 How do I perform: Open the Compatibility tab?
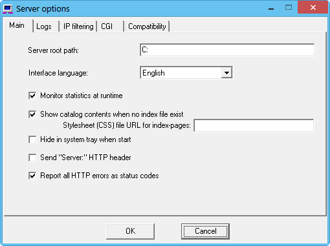tap(147, 26)
